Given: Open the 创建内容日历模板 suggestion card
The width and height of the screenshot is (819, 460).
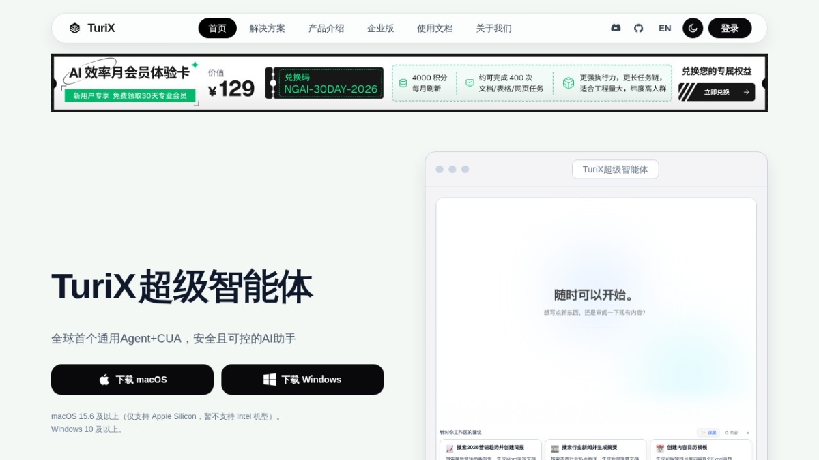Looking at the screenshot, I should click(x=701, y=450).
